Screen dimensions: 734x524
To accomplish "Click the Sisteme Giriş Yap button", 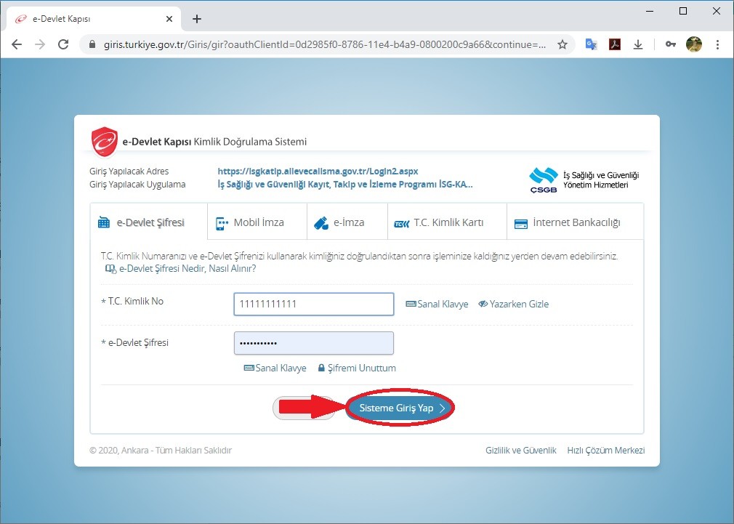I will 400,408.
